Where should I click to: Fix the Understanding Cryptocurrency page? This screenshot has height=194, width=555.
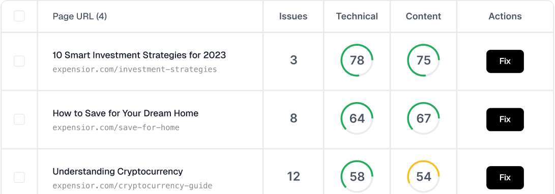pyautogui.click(x=505, y=177)
